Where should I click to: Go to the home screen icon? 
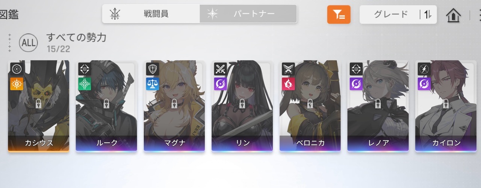coord(454,15)
